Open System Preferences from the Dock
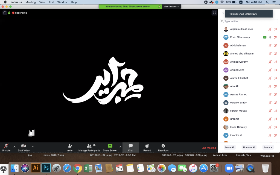The height and width of the screenshot is (175, 280). (214, 168)
